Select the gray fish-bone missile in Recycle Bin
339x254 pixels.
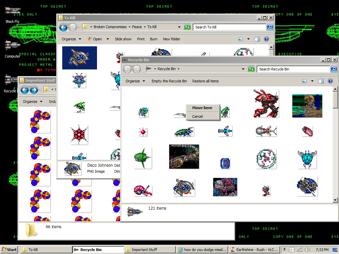[x=266, y=131]
